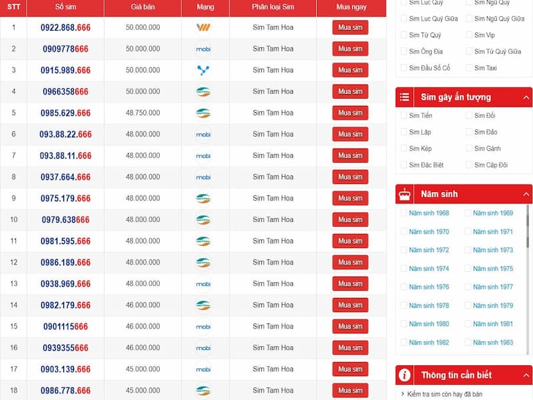
Task: Collapse the Thông tin cần biết chevron
Action: pyautogui.click(x=526, y=375)
